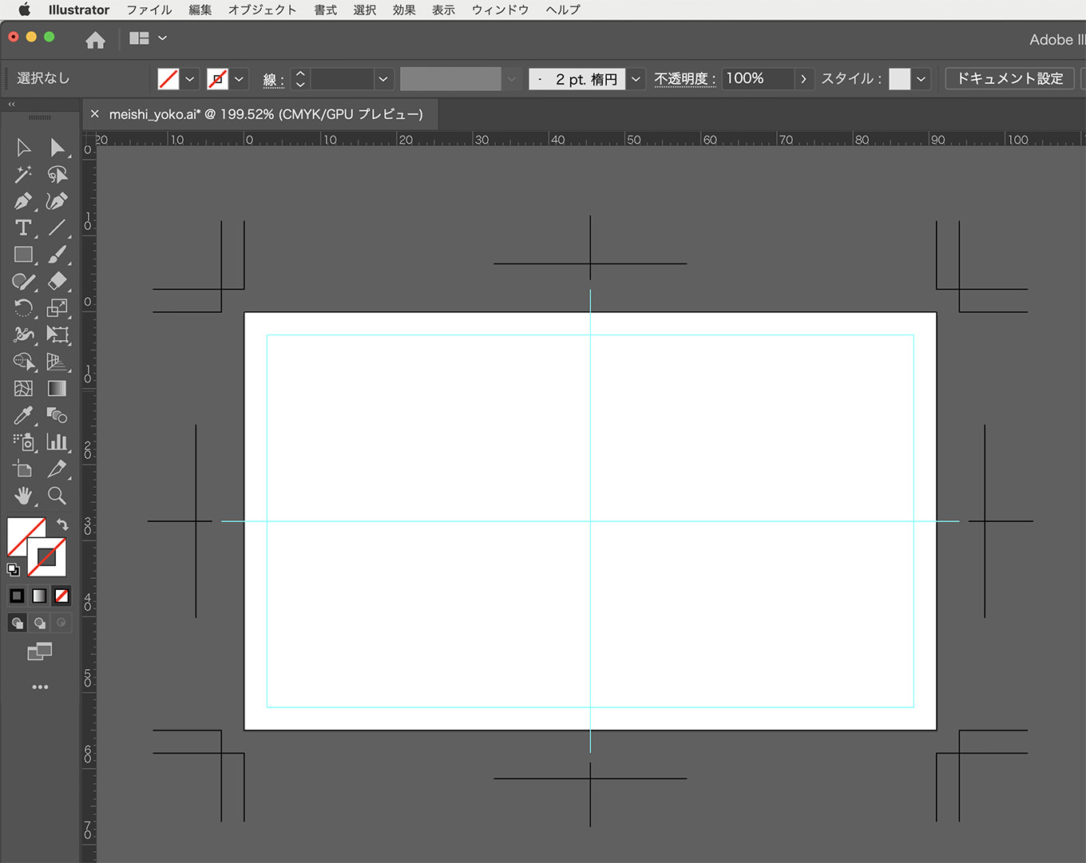Select the Shape Builder tool

(23, 362)
